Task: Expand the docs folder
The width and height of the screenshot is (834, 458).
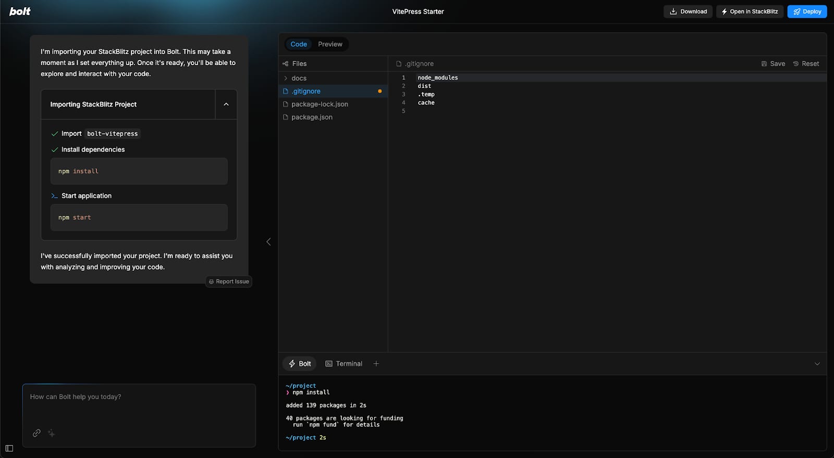Action: coord(299,78)
